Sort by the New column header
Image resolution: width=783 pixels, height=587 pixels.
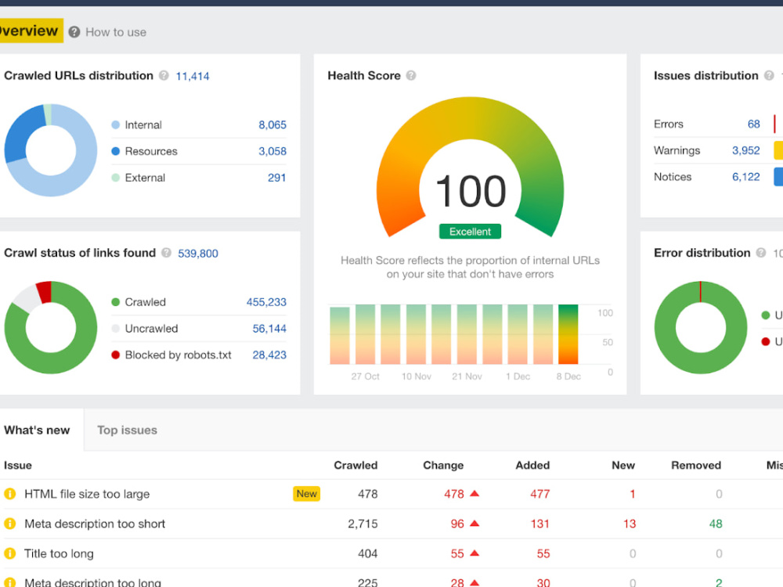623,465
